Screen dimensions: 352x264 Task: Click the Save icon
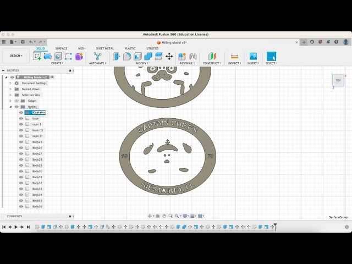[x=23, y=42]
